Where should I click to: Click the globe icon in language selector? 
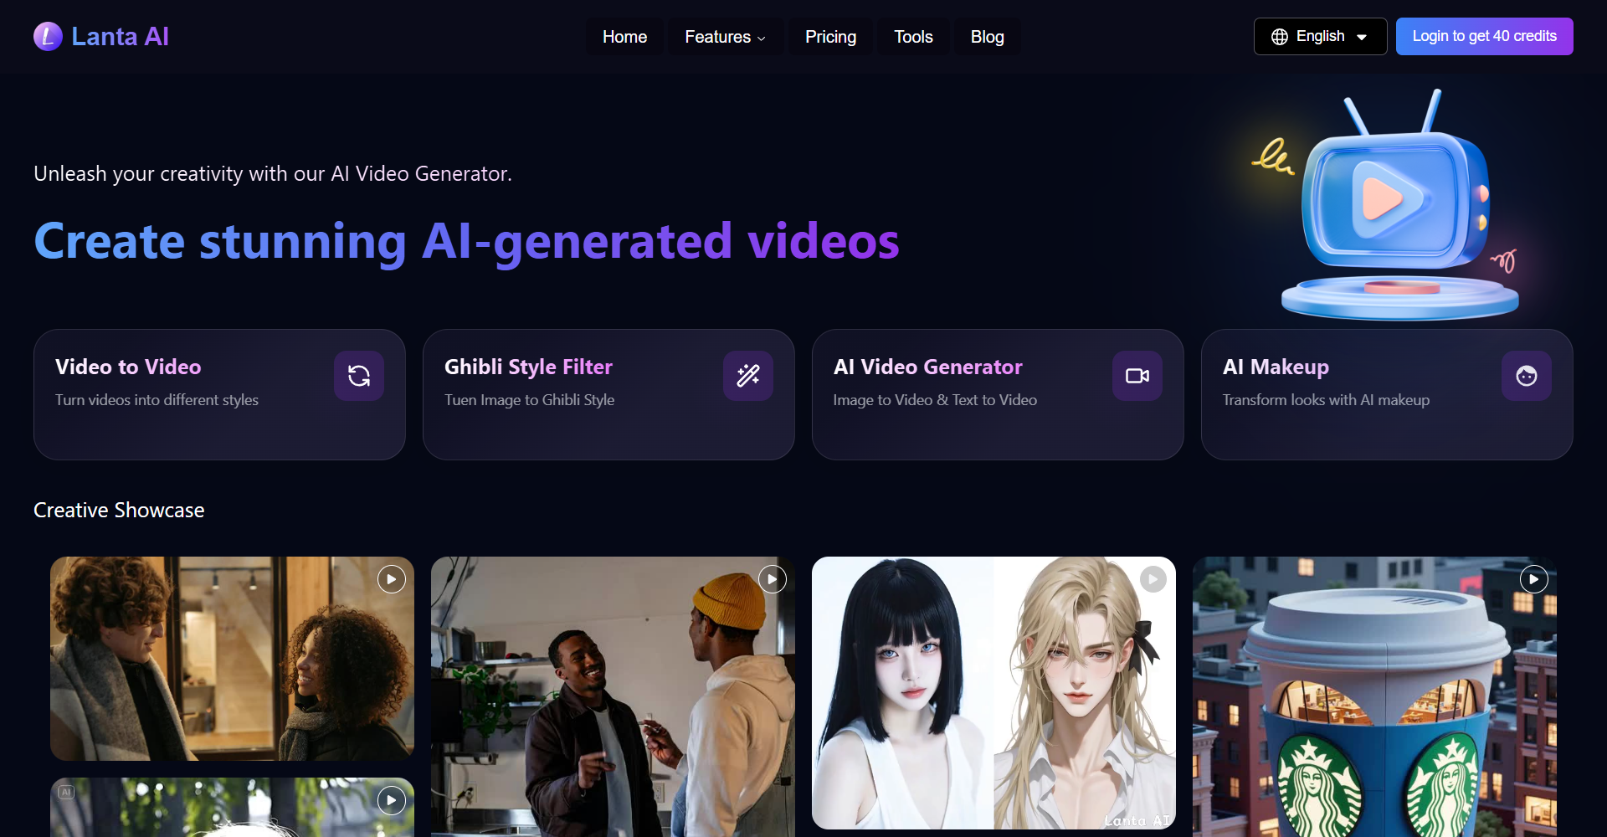1279,37
